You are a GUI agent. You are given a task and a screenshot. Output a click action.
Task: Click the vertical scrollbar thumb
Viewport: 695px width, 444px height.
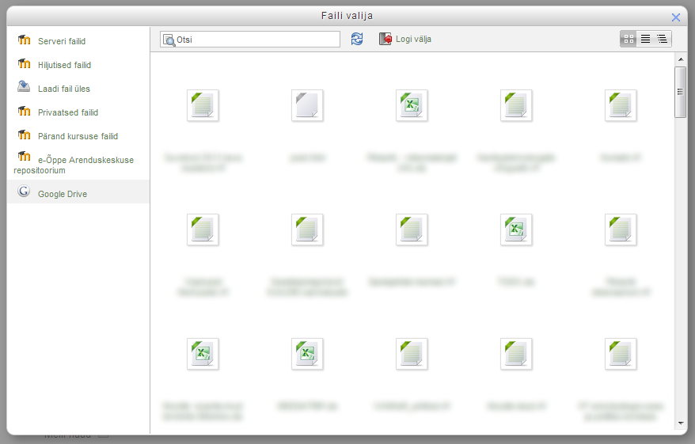(681, 92)
